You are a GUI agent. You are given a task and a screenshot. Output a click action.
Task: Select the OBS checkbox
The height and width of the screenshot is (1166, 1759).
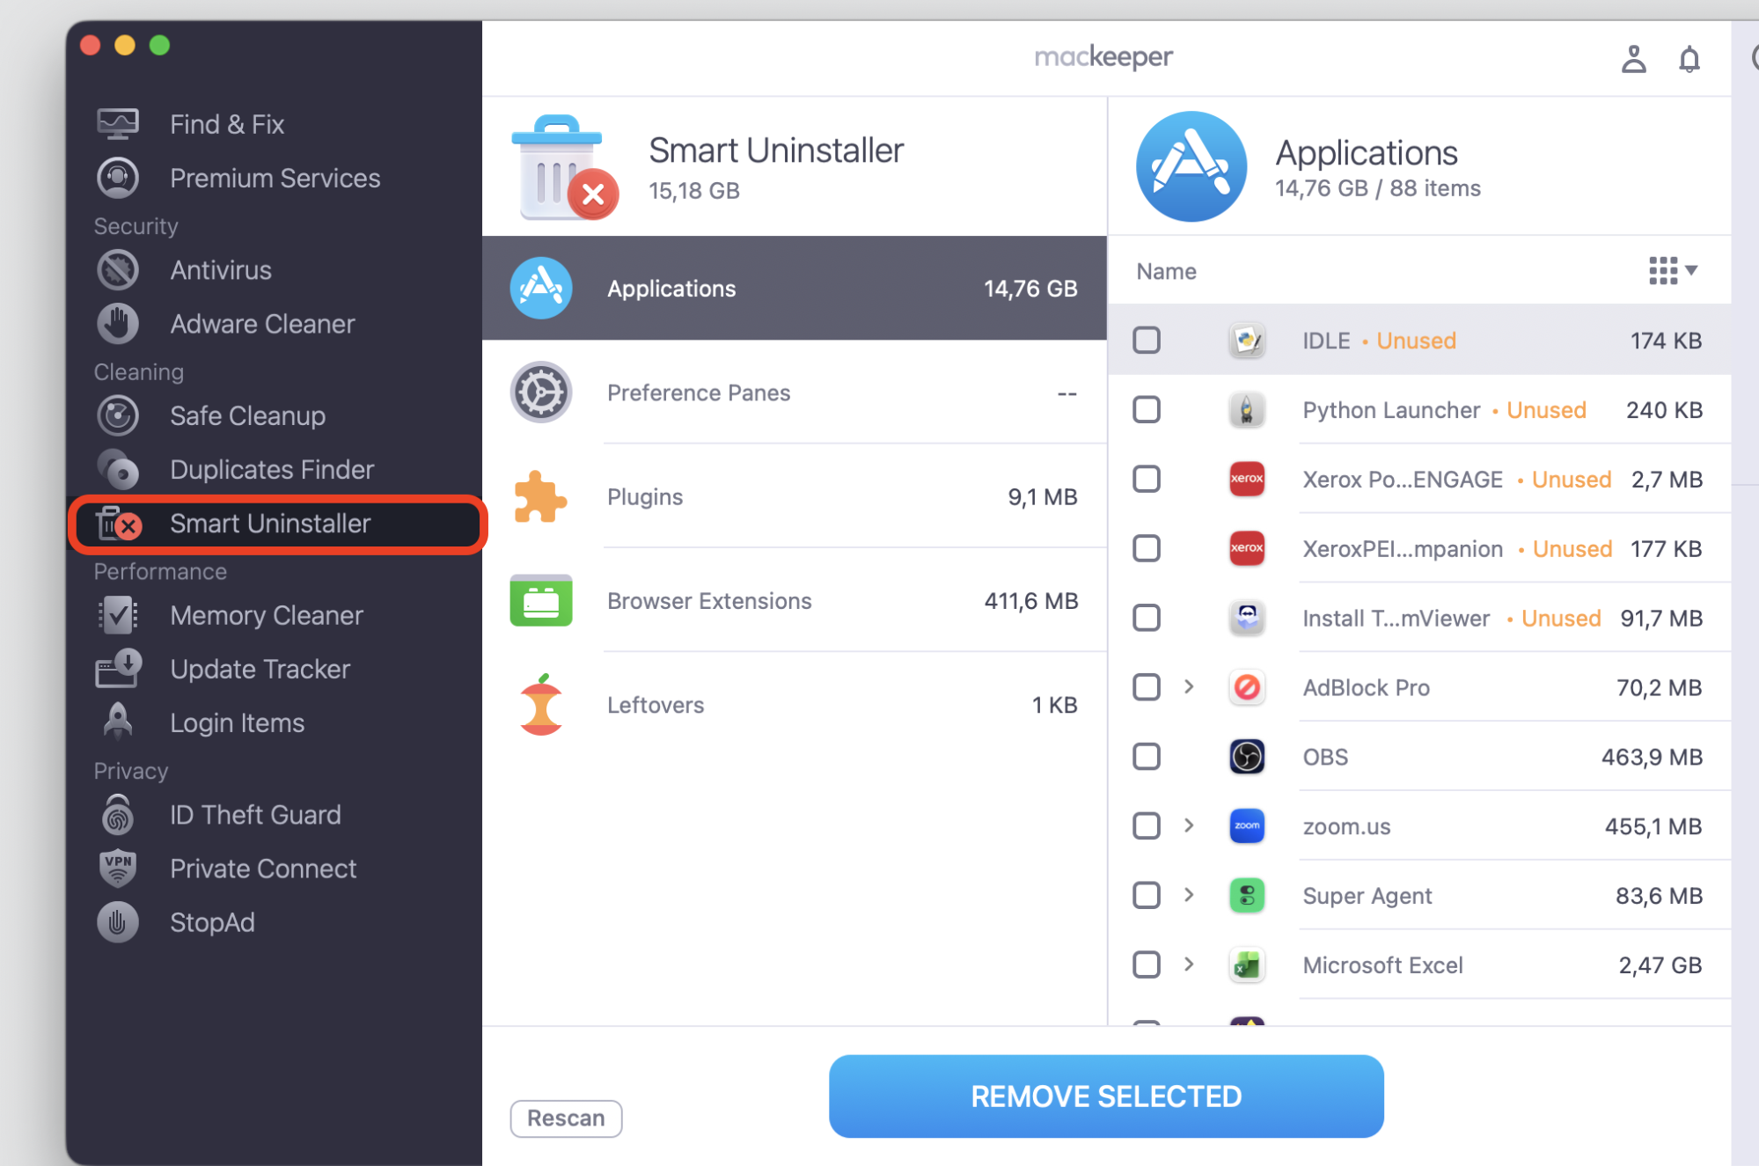click(x=1147, y=757)
